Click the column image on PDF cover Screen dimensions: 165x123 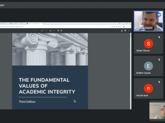click(50, 49)
